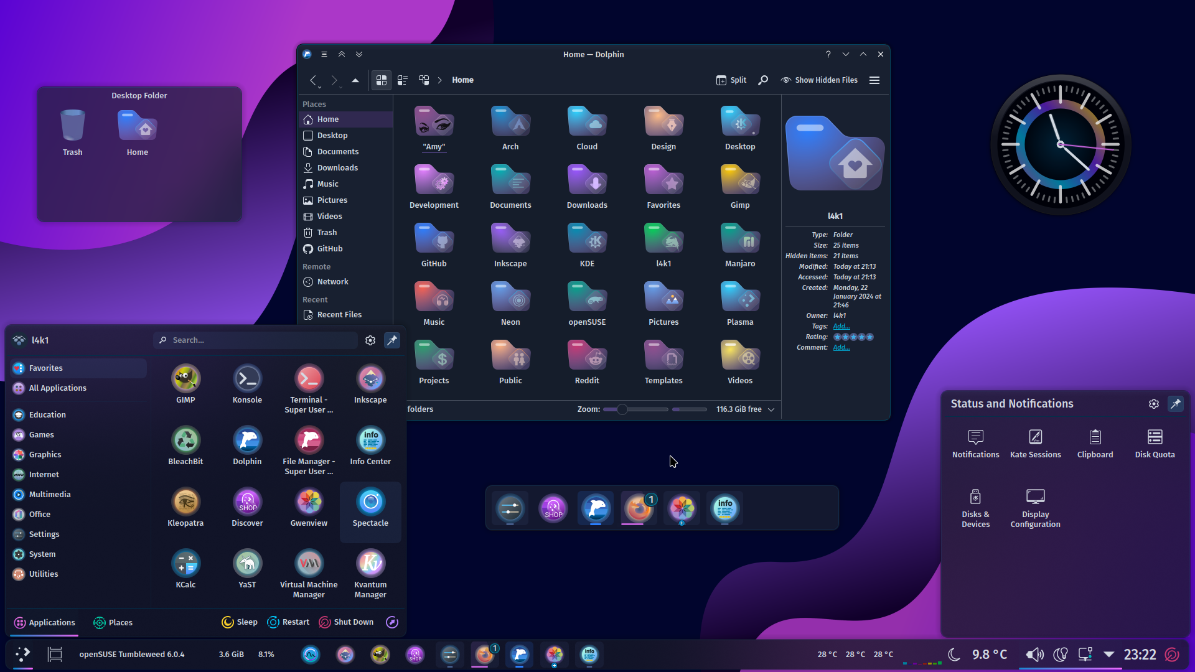The height and width of the screenshot is (672, 1195).
Task: Toggle Split view in Dolphin toolbar
Action: (731, 80)
